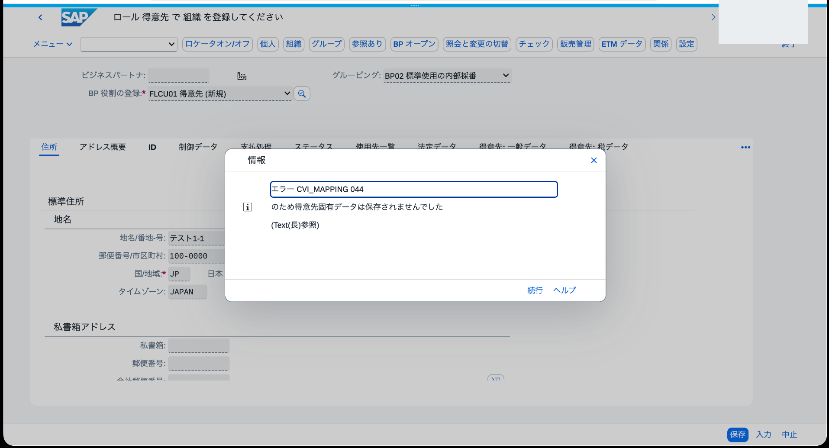Click the magnifier icon beside BP role
The image size is (829, 448).
tap(302, 93)
